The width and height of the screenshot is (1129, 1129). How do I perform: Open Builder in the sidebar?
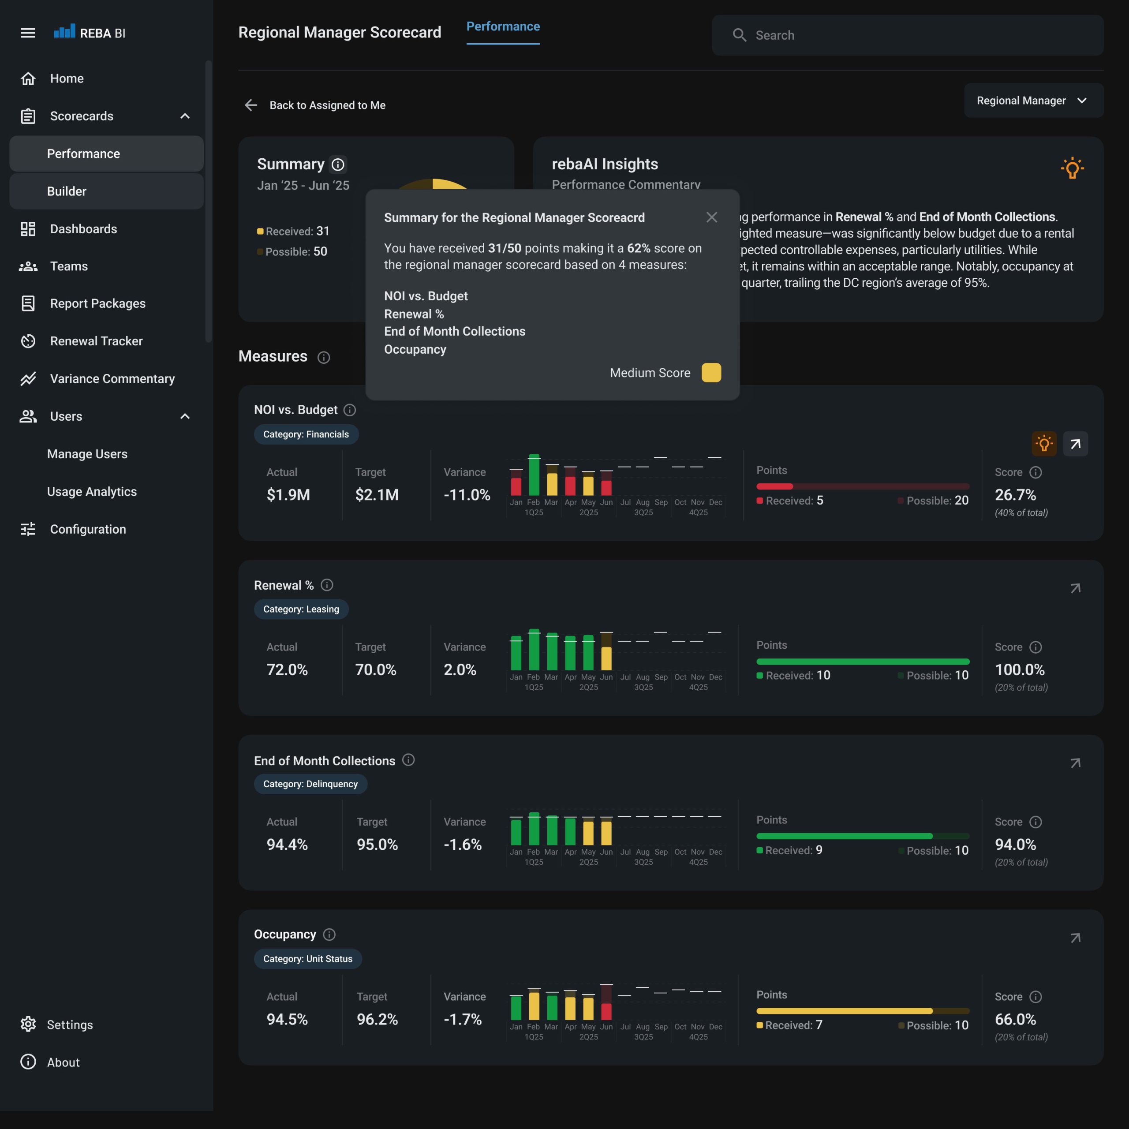(106, 191)
